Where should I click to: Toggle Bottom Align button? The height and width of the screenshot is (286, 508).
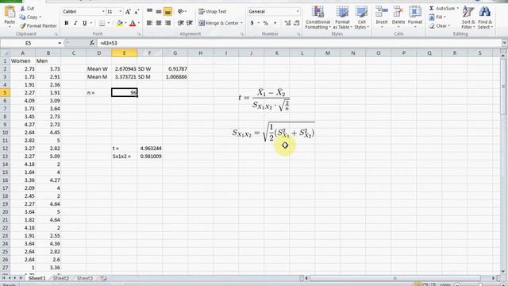click(167, 12)
